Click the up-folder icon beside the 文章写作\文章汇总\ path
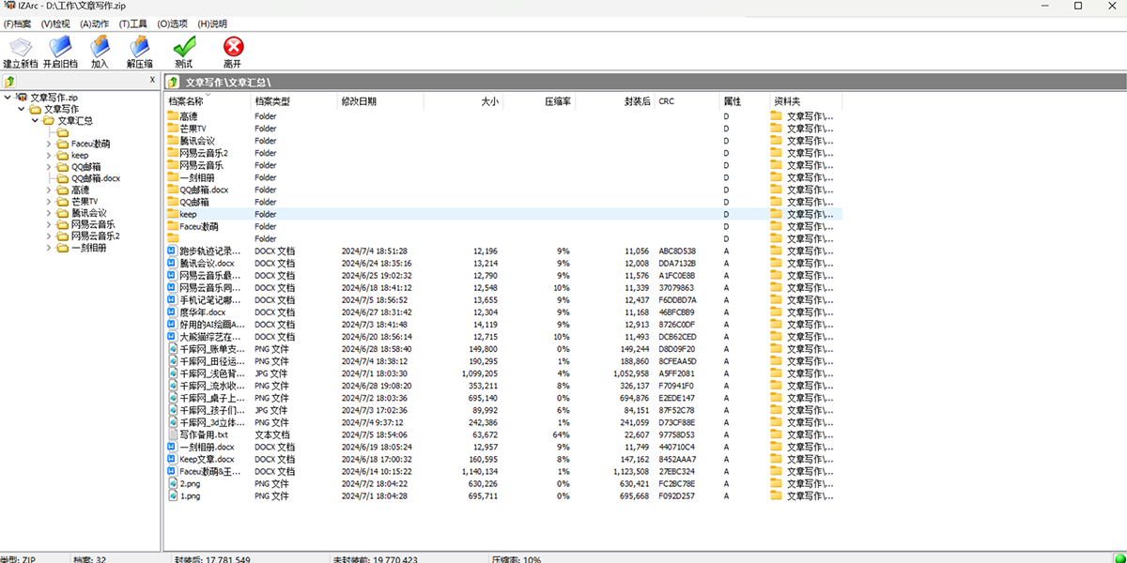This screenshot has height=563, width=1127. click(173, 82)
